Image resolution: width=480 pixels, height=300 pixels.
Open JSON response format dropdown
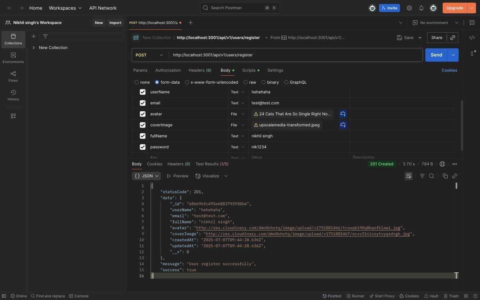[x=146, y=176]
